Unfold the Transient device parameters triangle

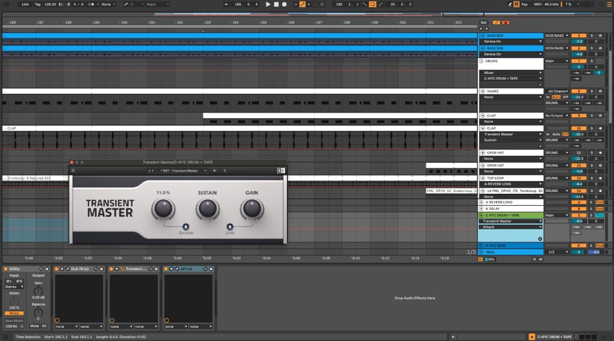point(117,269)
